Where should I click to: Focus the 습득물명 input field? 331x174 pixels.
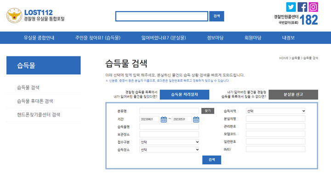coord(169,127)
